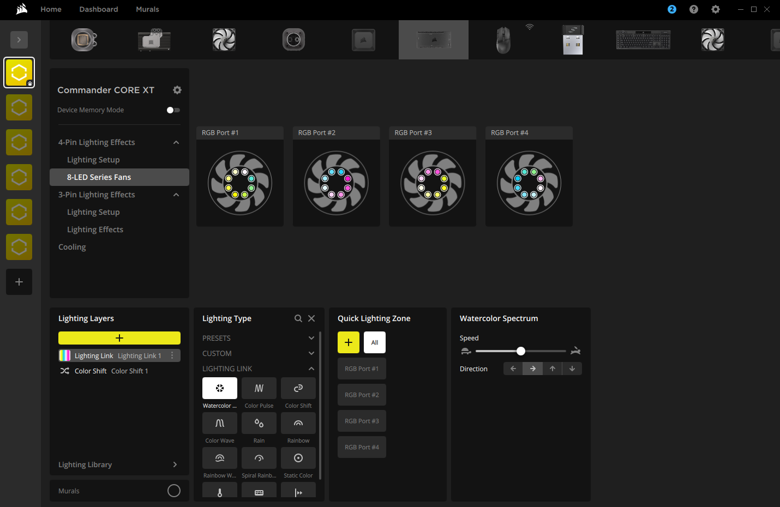Open Commander CORE XT device settings gear

click(x=177, y=89)
